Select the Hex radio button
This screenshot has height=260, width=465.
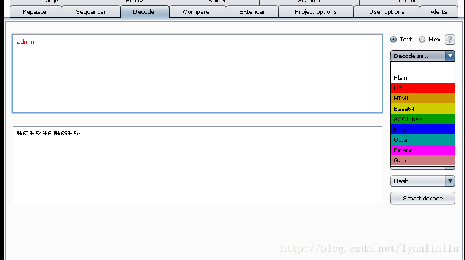[422, 40]
